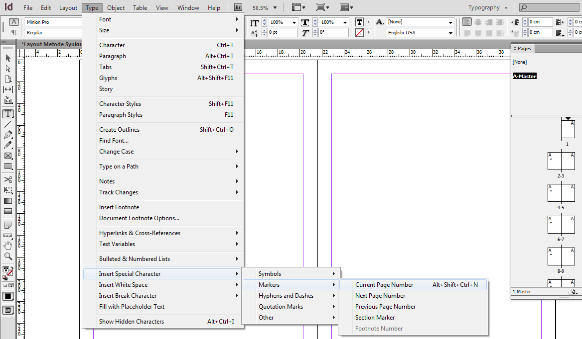Open the English: USA language dropdown
This screenshot has width=582, height=339.
coord(420,32)
